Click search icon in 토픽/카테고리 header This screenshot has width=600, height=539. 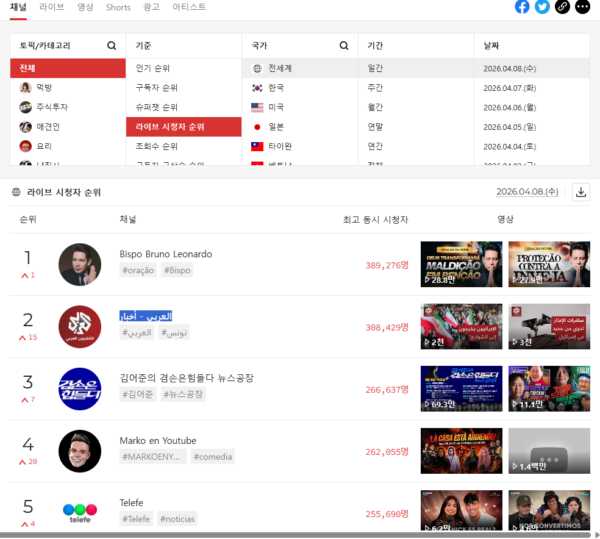[x=112, y=46]
